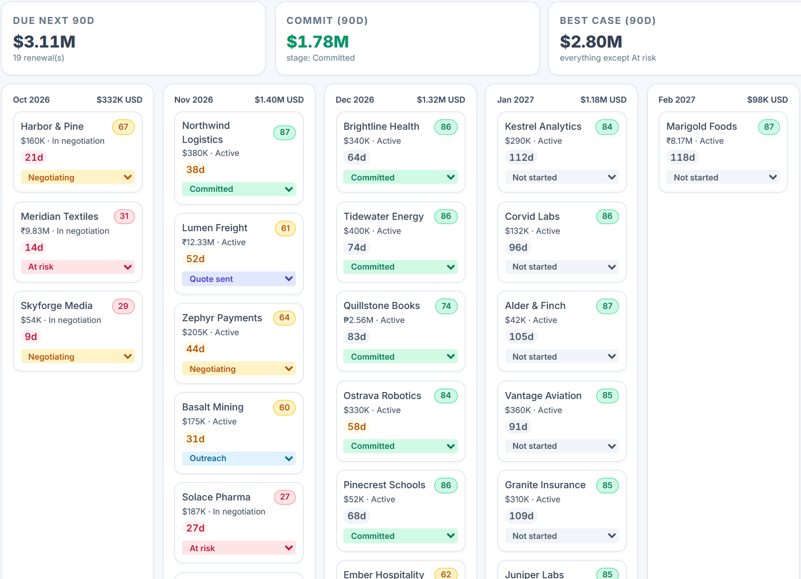
Task: Open the Lumen Freight account name
Action: (215, 228)
